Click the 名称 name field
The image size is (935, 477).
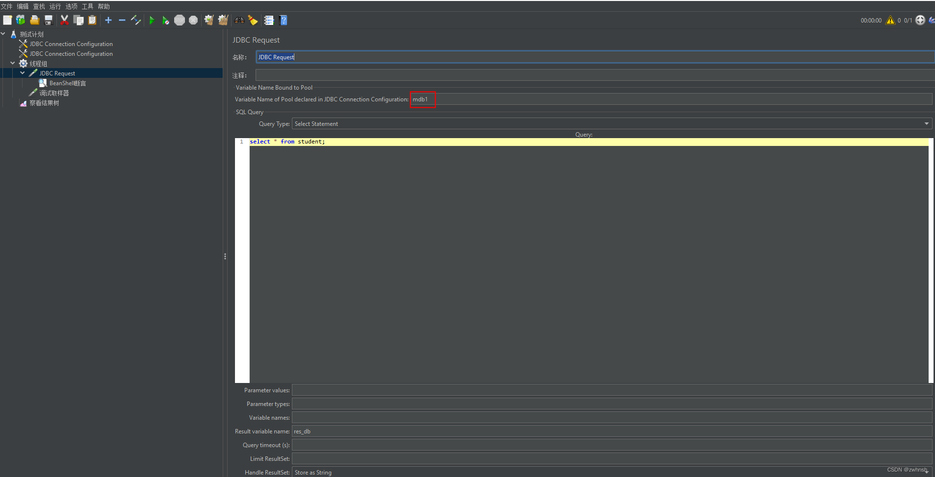point(595,57)
